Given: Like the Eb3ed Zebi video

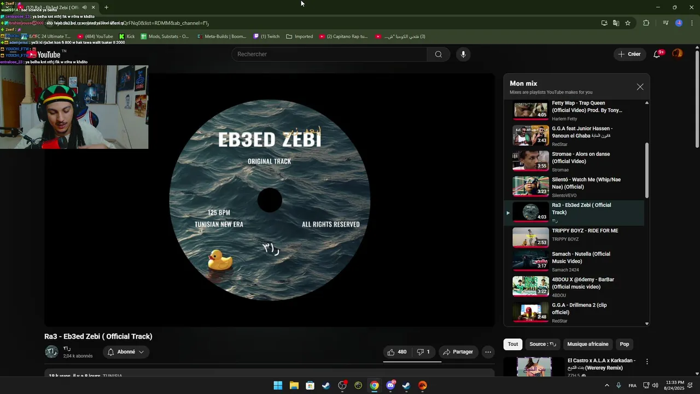Looking at the screenshot, I should (x=397, y=352).
